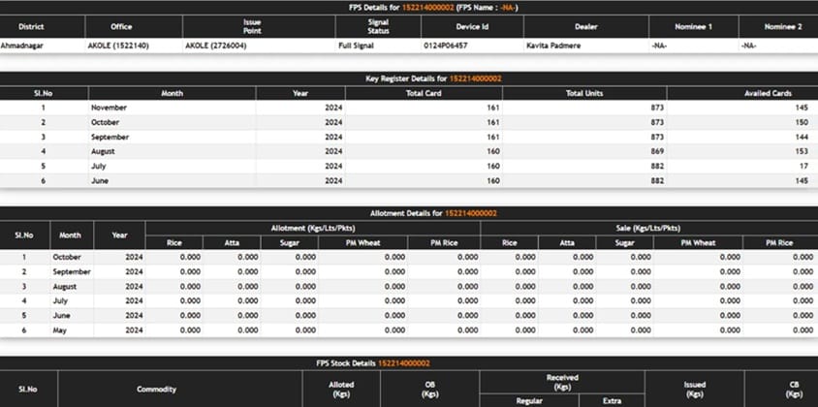Image resolution: width=818 pixels, height=407 pixels.
Task: Select Issued (Kgs) header in Stock Details
Action: (x=694, y=390)
